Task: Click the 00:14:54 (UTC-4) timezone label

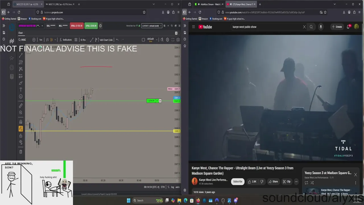Action: click(151, 187)
